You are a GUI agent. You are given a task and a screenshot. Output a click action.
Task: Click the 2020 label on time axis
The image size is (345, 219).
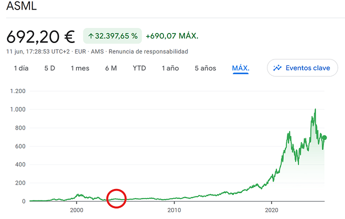271,210
